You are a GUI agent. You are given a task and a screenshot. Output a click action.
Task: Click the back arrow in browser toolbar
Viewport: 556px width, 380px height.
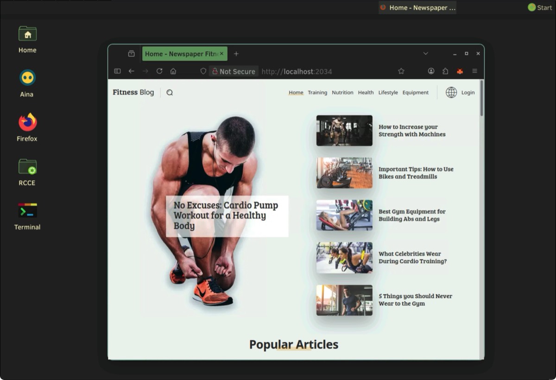[132, 71]
